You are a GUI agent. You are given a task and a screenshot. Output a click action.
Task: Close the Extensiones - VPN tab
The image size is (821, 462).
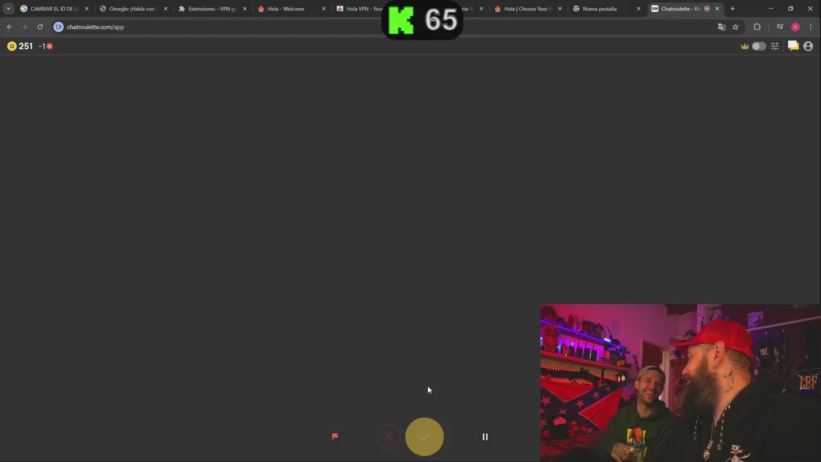click(x=244, y=9)
